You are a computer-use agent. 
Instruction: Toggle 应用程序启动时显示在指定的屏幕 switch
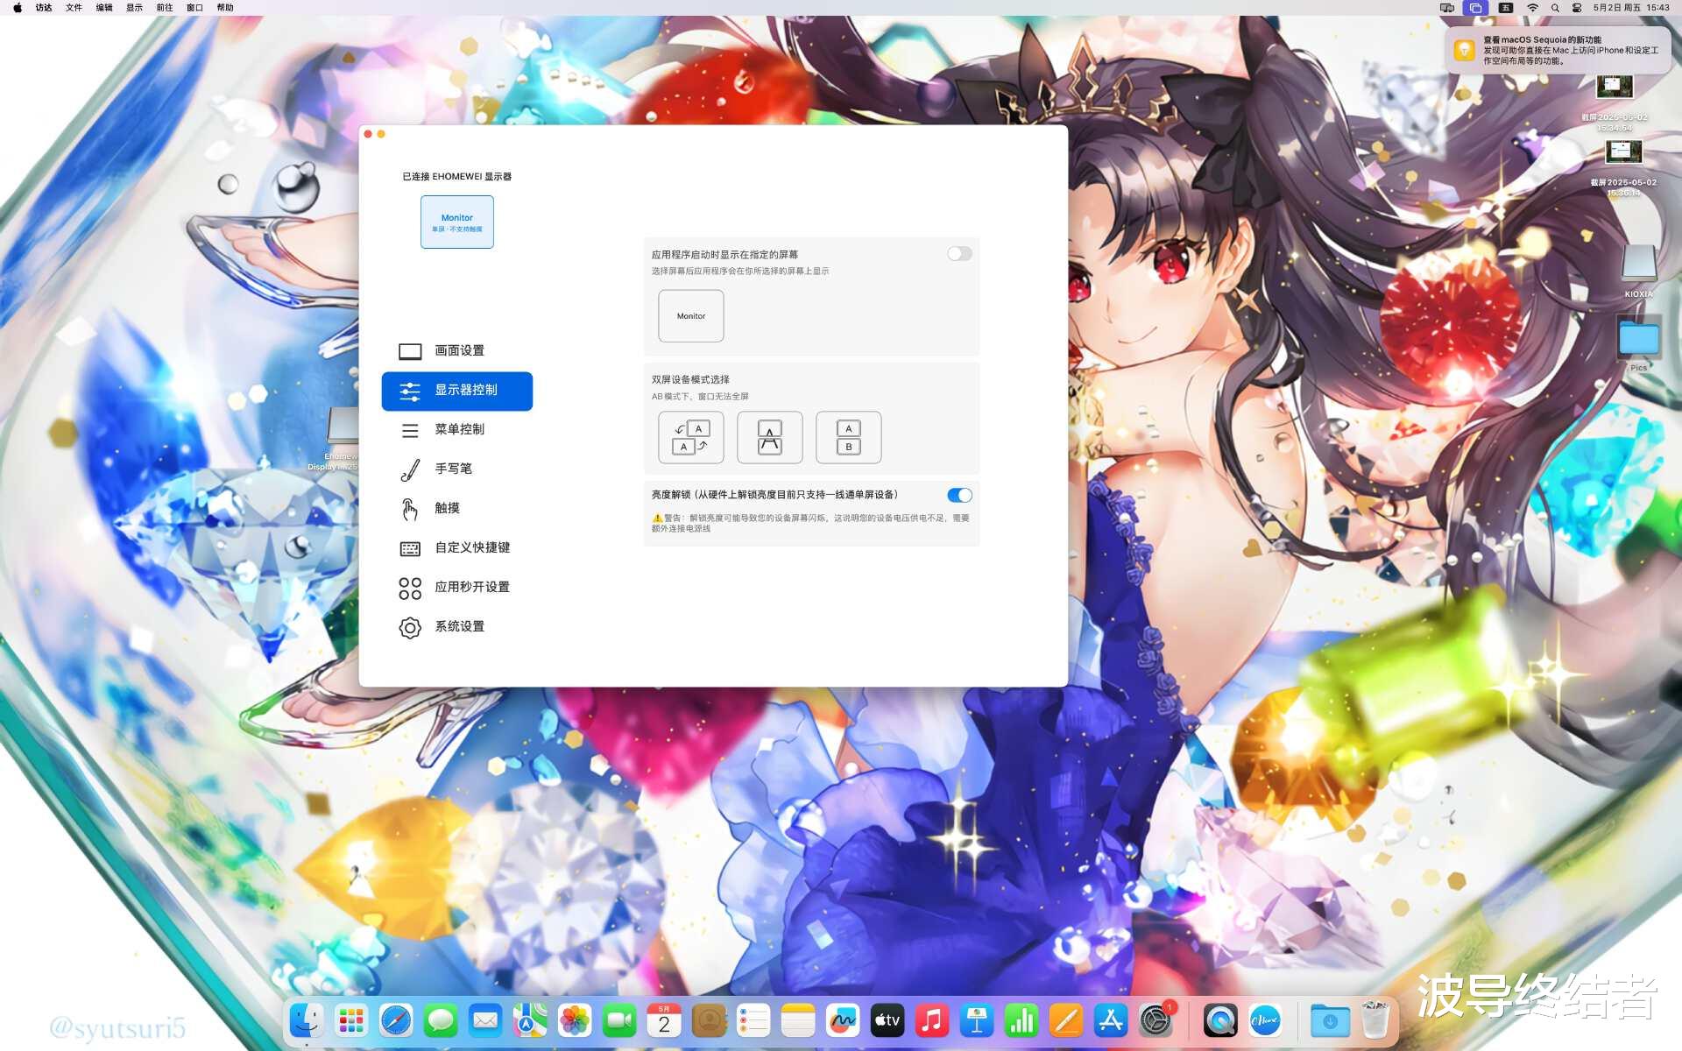959,254
